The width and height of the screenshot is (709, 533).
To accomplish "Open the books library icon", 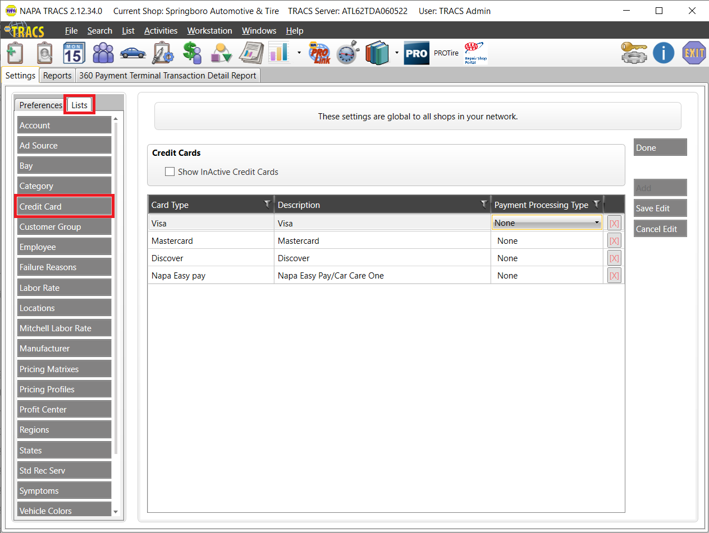I will (x=377, y=53).
